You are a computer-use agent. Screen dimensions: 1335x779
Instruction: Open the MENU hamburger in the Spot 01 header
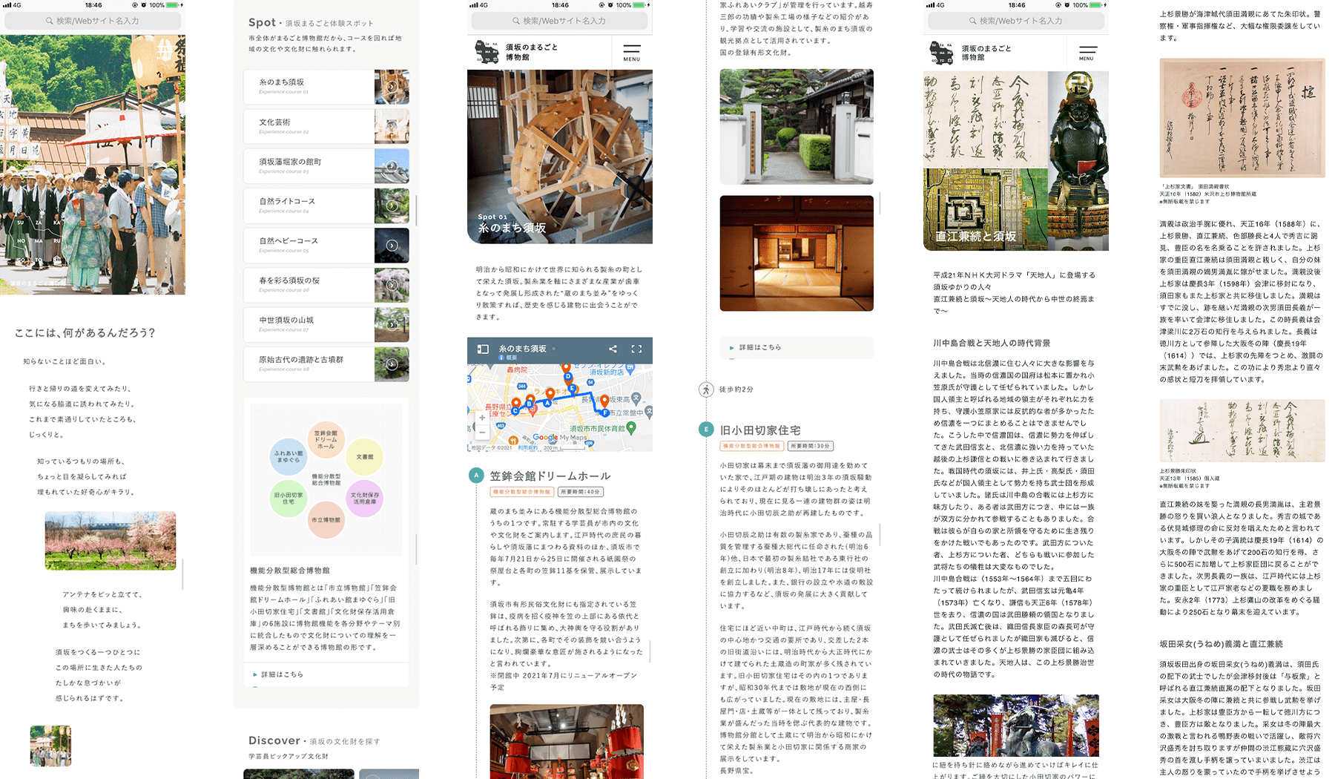point(631,53)
